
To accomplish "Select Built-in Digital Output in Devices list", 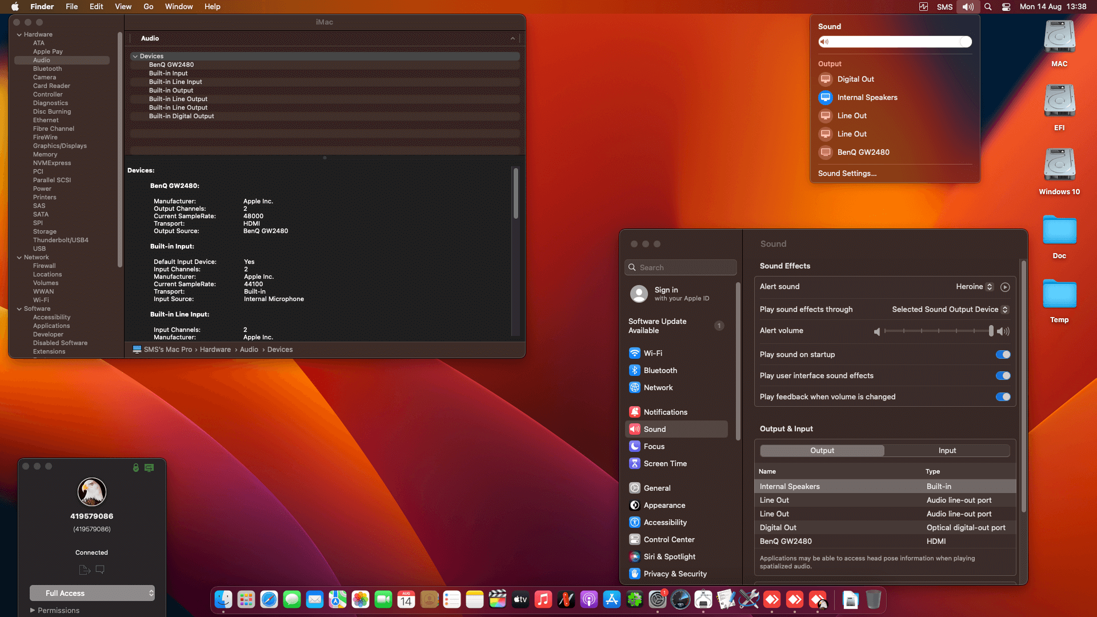I will pyautogui.click(x=325, y=117).
